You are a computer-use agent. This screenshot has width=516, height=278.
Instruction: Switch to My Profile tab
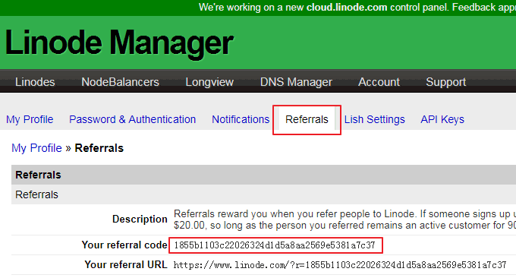[x=30, y=119]
